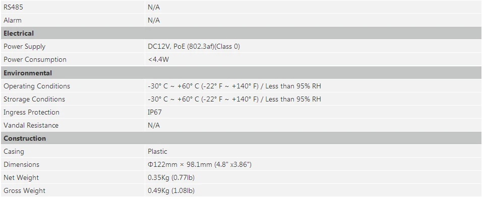The image size is (483, 199).
Task: Click the Operating Conditions label
Action: coord(37,86)
